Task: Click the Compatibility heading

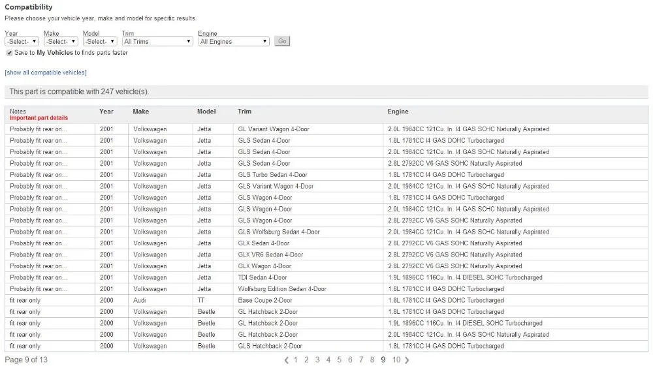Action: pyautogui.click(x=28, y=7)
